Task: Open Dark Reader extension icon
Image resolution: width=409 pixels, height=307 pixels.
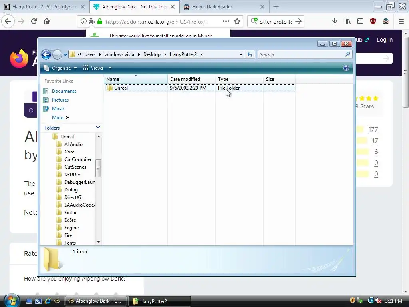Action: (386, 22)
